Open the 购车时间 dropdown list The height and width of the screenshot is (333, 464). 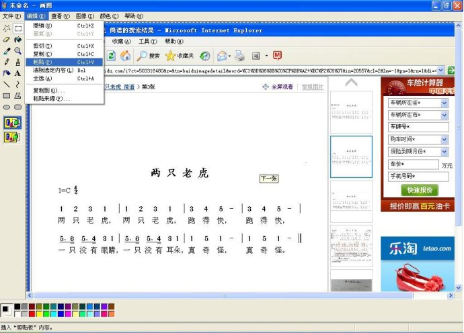(444, 140)
